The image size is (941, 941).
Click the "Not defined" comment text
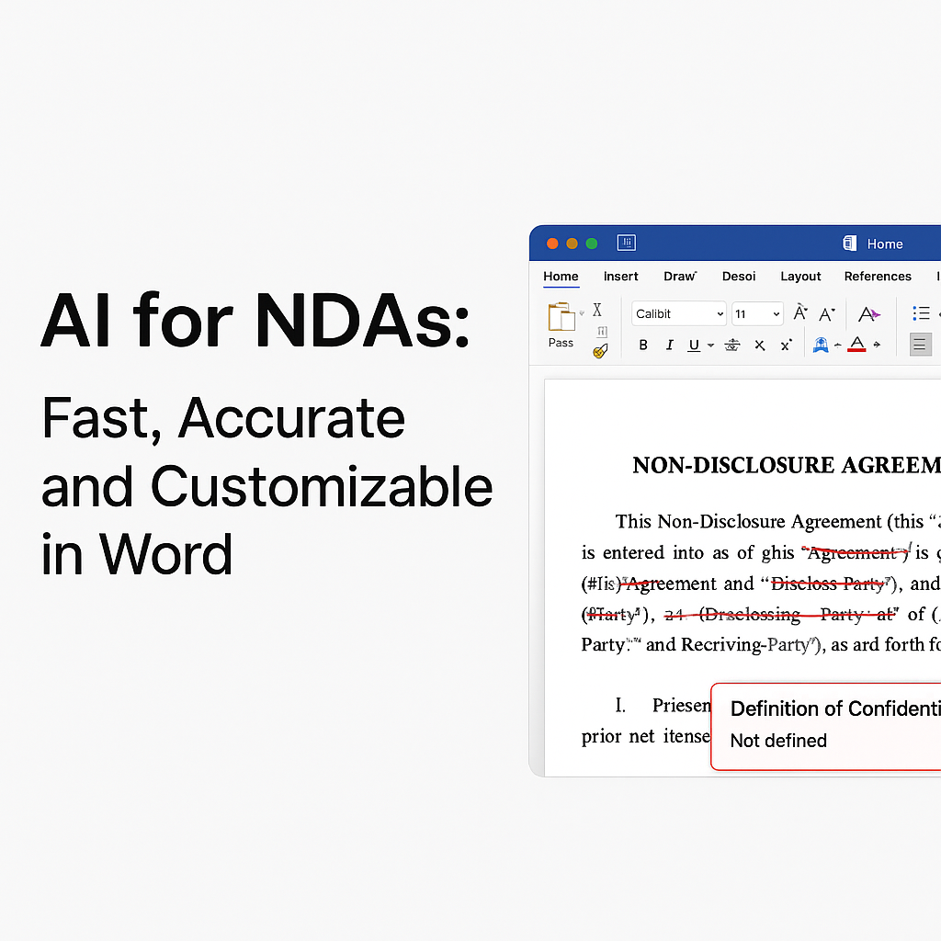778,742
